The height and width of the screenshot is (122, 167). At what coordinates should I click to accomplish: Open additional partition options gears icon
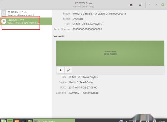click(68, 70)
